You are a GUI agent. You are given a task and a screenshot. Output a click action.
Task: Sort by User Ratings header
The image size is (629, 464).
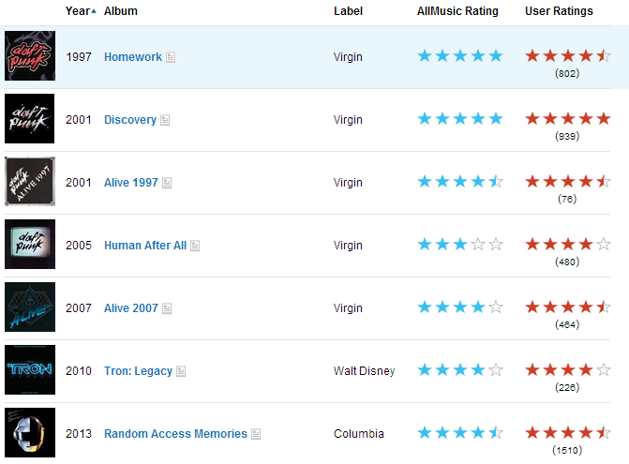coord(559,11)
